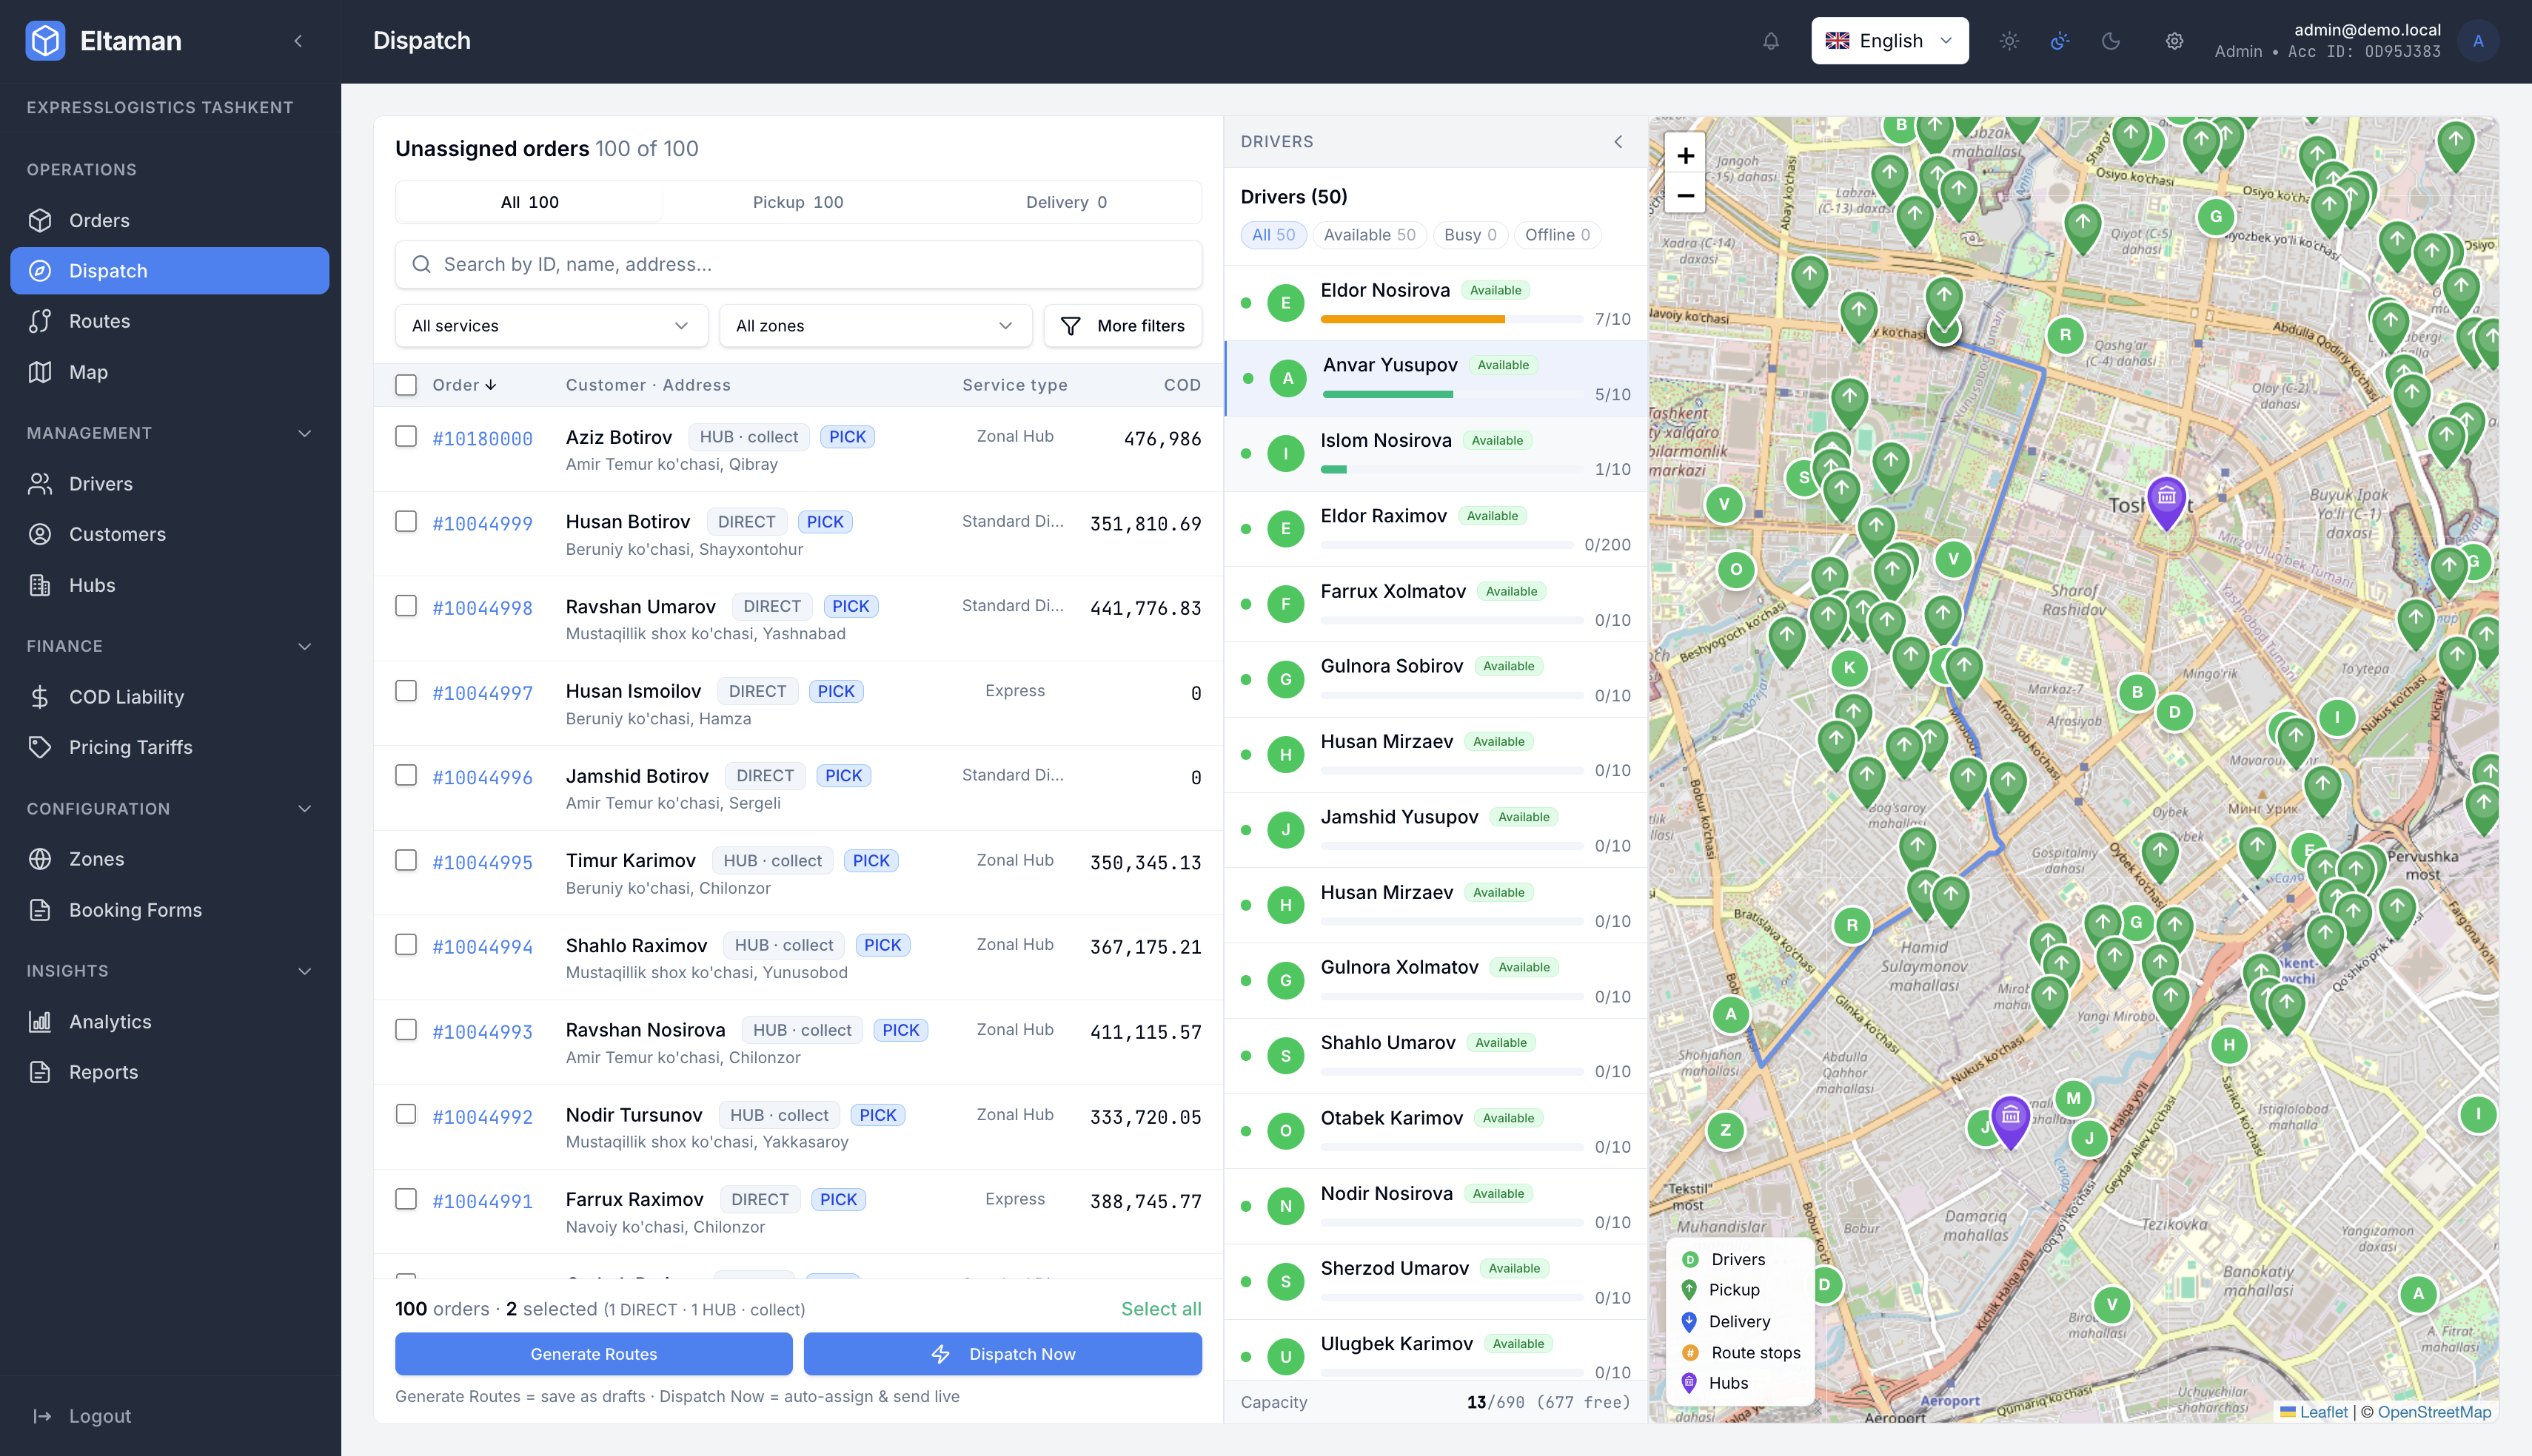This screenshot has height=1456, width=2532.
Task: Check order #10044998 checkbox
Action: pos(406,606)
